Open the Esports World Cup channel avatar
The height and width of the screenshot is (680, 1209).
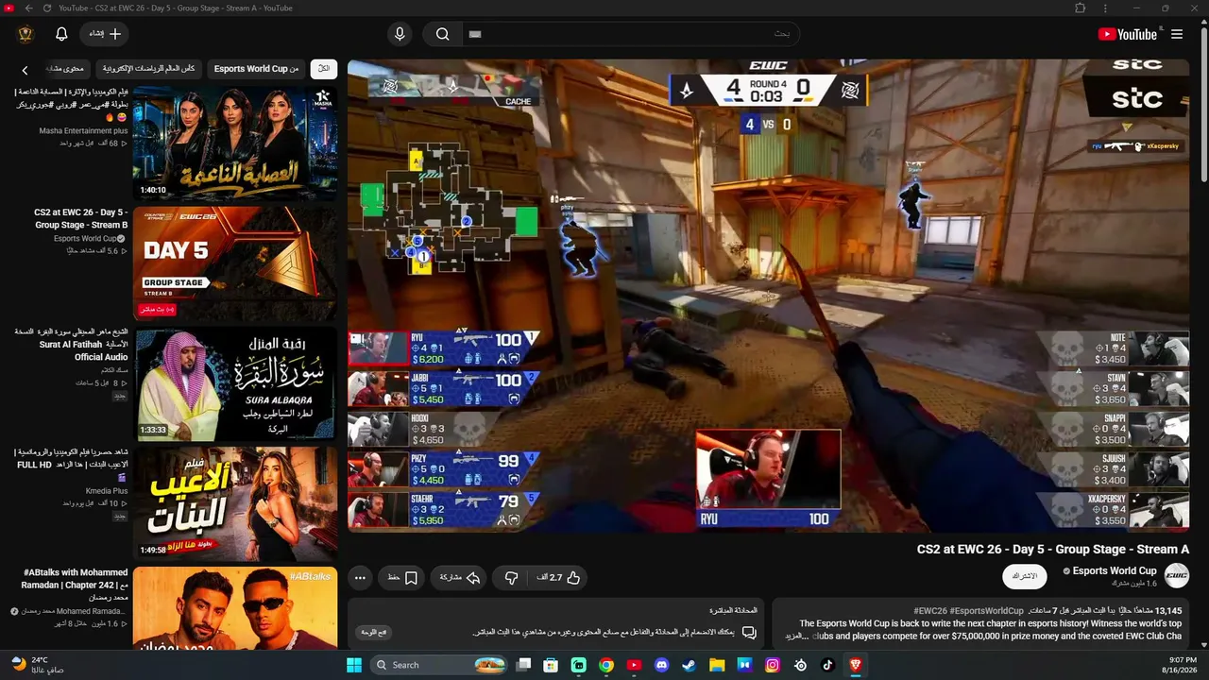point(1177,575)
